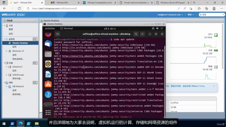Select SANStorage in navigator
The image size is (226, 127).
pyautogui.click(x=18, y=75)
